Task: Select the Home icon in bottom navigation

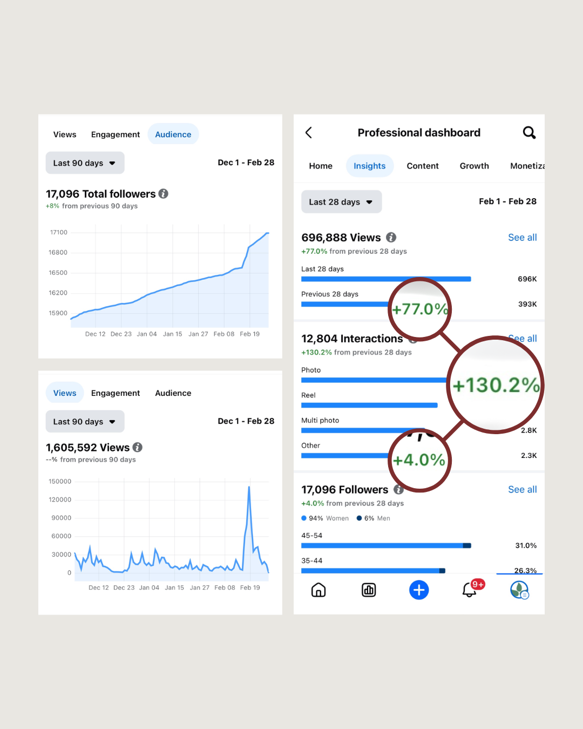Action: pos(318,590)
